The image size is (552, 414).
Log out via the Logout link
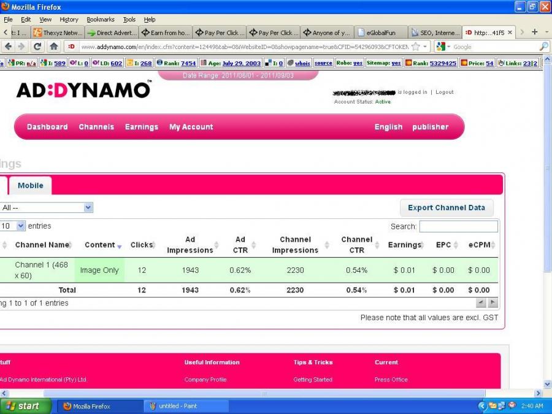(445, 92)
